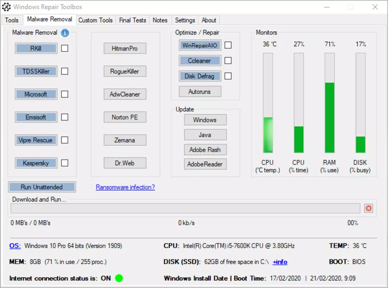Select the Malware Removal tab
The image size is (388, 288).
50,19
